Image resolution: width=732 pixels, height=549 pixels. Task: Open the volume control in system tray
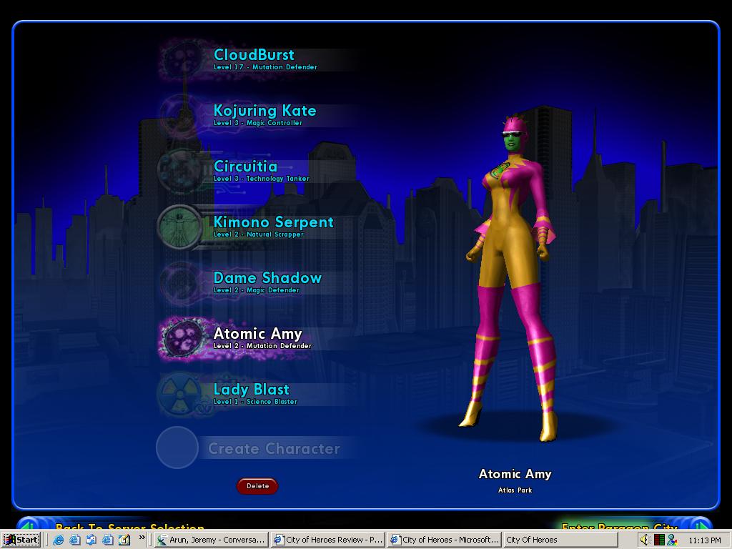(x=646, y=540)
